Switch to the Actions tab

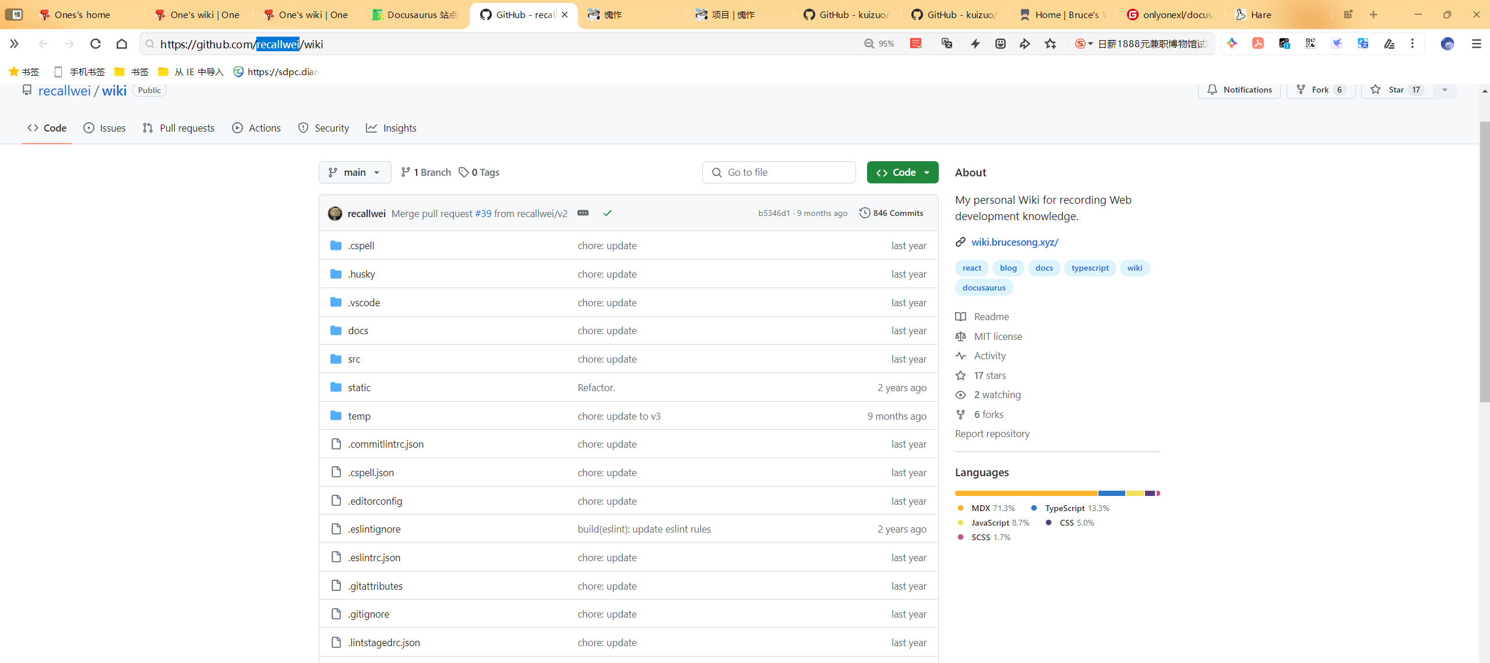pyautogui.click(x=256, y=128)
